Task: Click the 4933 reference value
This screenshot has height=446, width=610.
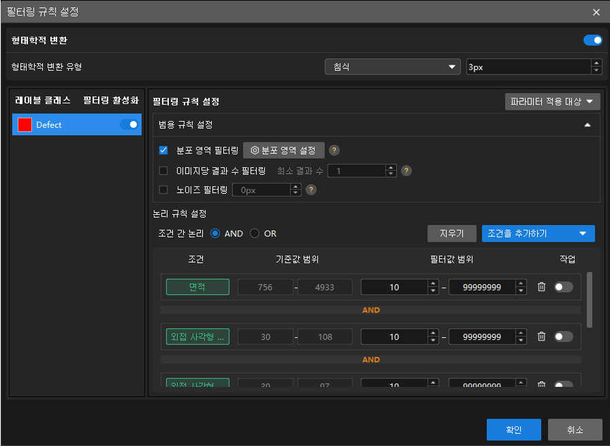Action: [325, 287]
